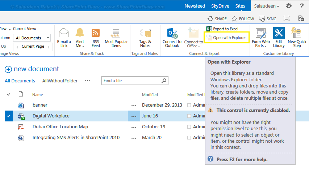Open Integrating SMS Alerts in SharePoint 2010

point(76,137)
